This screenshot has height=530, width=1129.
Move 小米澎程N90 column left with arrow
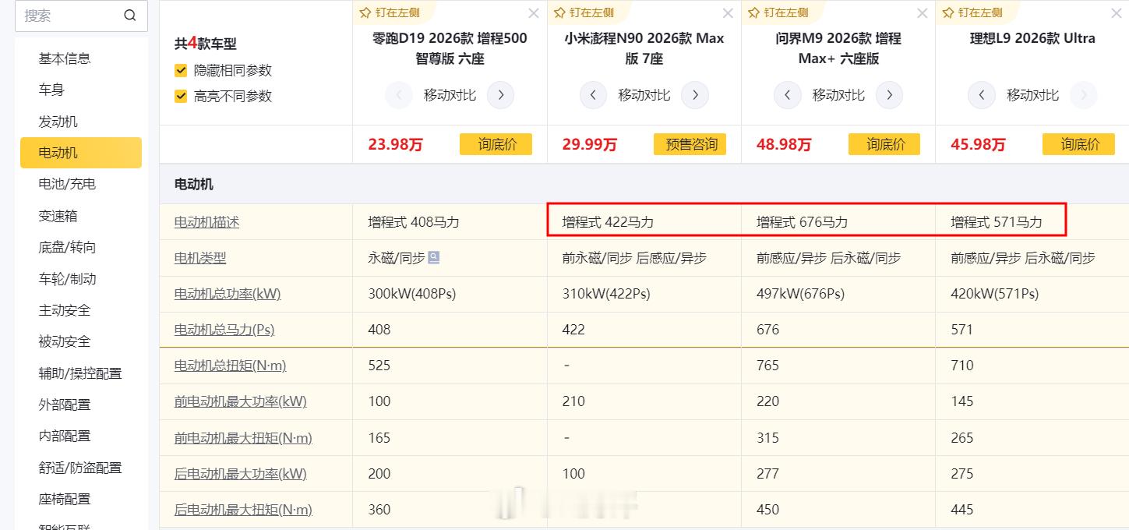point(593,95)
